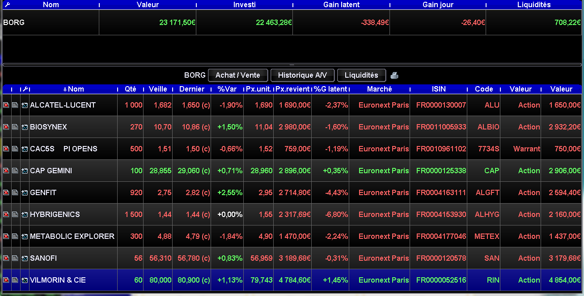
Task: Sort by the Px.unit. column header
Action: click(258, 89)
